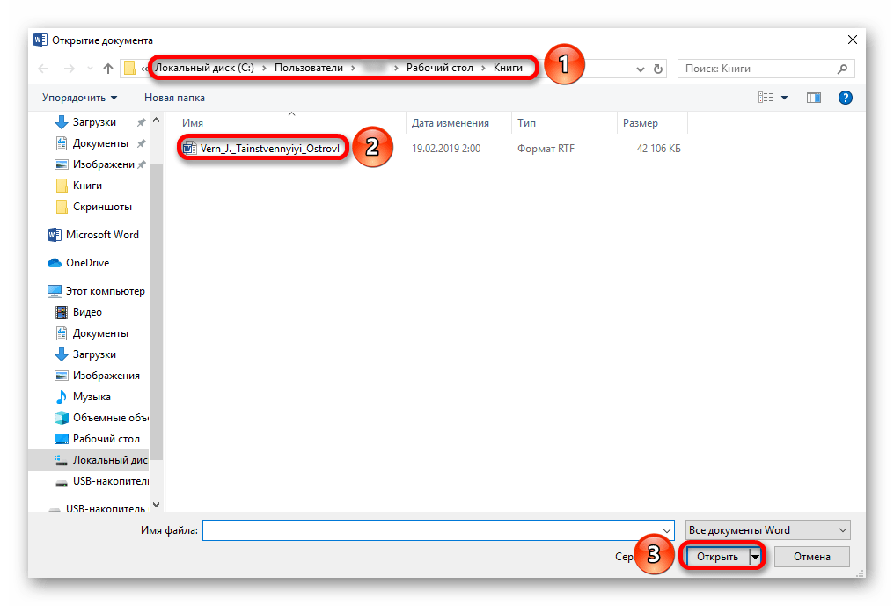Click the Forward navigation arrow
894x606 pixels.
(69, 69)
